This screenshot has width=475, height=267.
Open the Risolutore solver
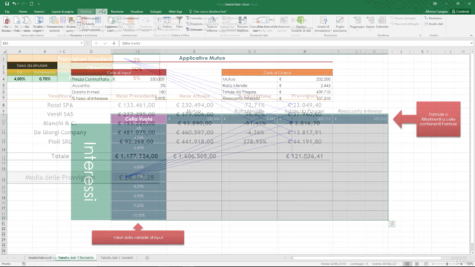[x=433, y=18]
